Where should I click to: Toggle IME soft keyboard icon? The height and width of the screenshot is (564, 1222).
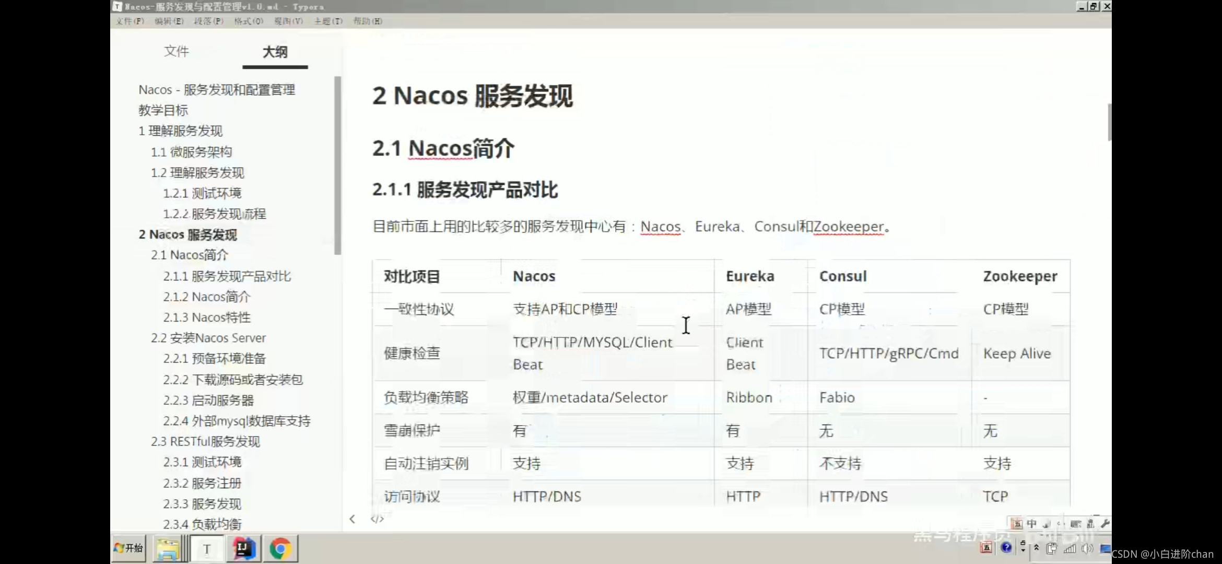pos(1075,524)
